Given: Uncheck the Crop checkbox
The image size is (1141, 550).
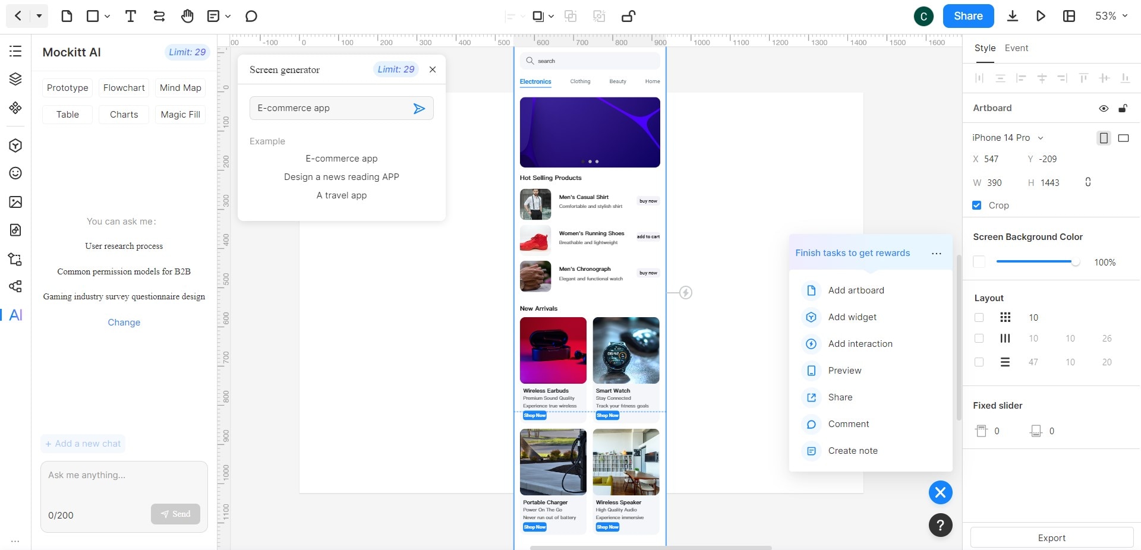Looking at the screenshot, I should click(976, 206).
